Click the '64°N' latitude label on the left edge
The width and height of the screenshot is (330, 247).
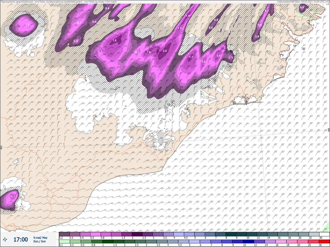click(2, 148)
